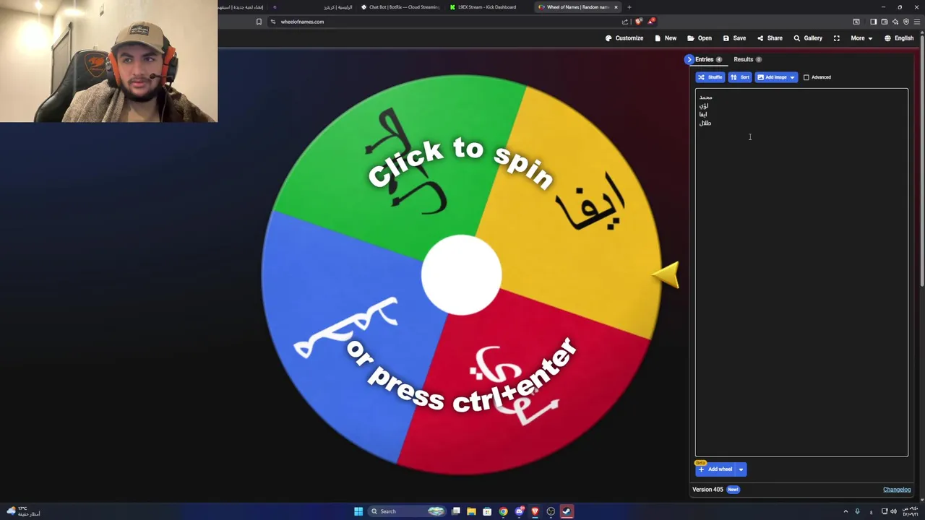Toggle fullscreen wheel view icon

click(837, 38)
